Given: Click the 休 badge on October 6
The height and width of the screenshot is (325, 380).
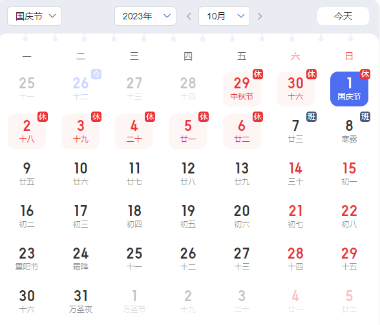Looking at the screenshot, I should (258, 117).
